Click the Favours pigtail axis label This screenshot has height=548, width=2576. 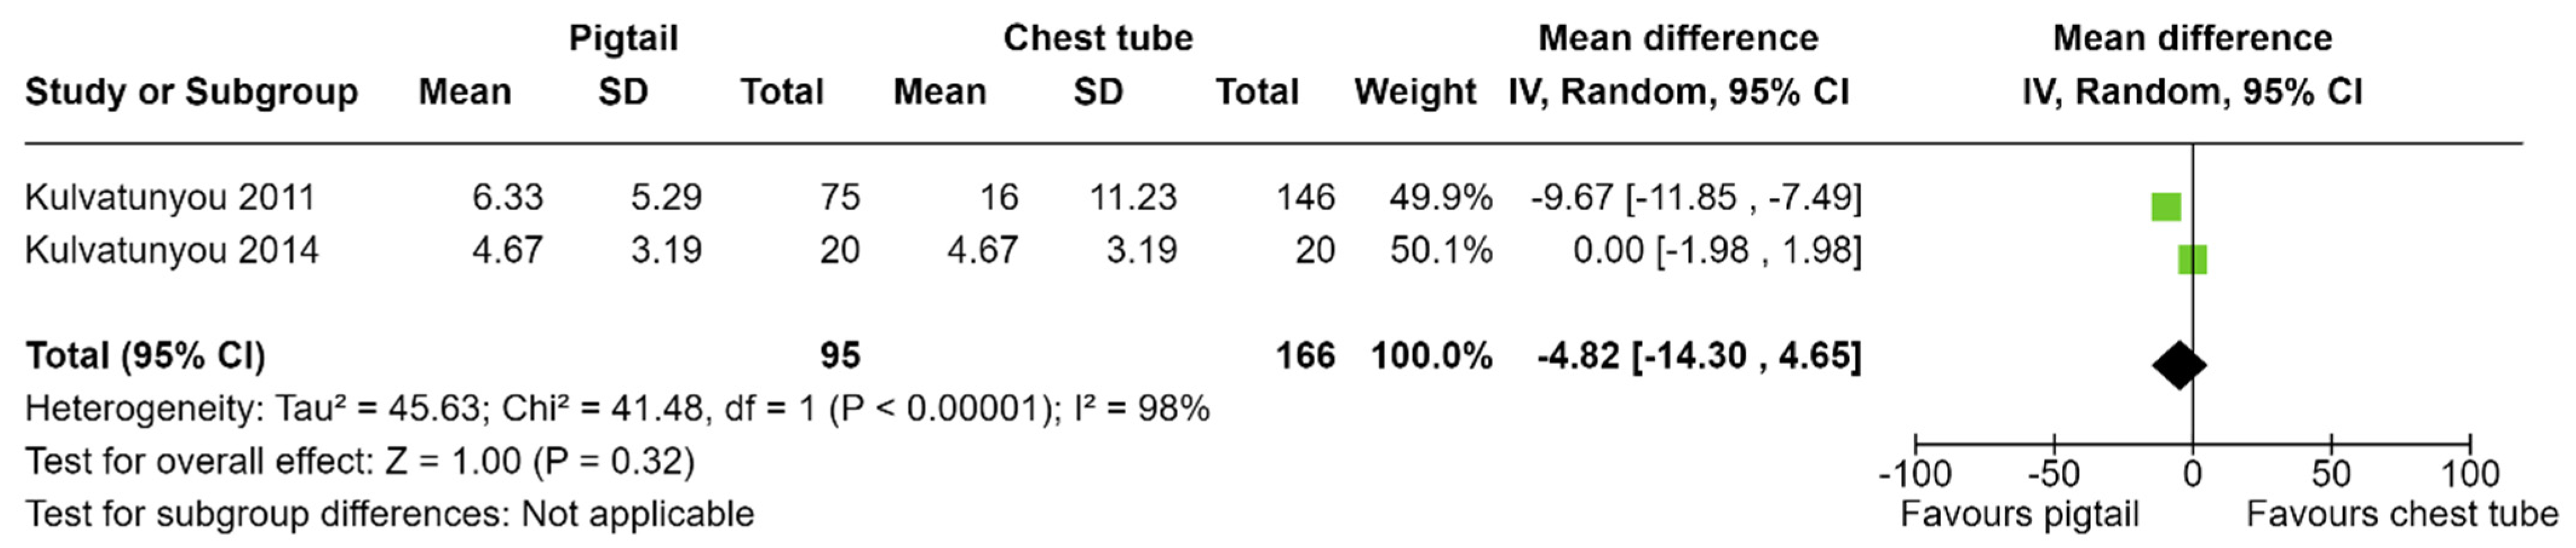2019,514
